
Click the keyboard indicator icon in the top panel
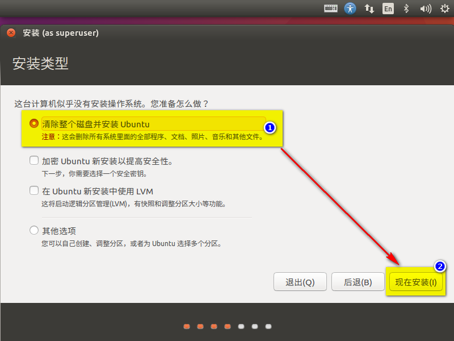coord(331,9)
